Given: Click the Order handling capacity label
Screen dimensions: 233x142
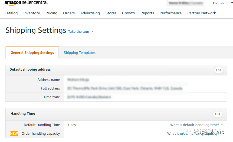Looking at the screenshot, I should pyautogui.click(x=41, y=134).
